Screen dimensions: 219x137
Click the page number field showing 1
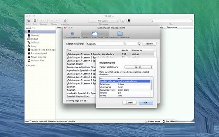click(x=131, y=44)
